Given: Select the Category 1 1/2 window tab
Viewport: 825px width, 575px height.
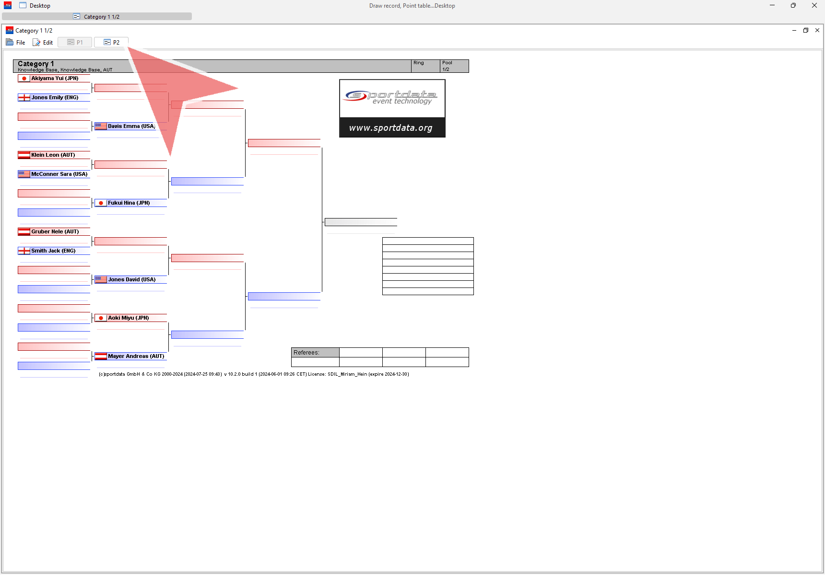Looking at the screenshot, I should [x=97, y=17].
